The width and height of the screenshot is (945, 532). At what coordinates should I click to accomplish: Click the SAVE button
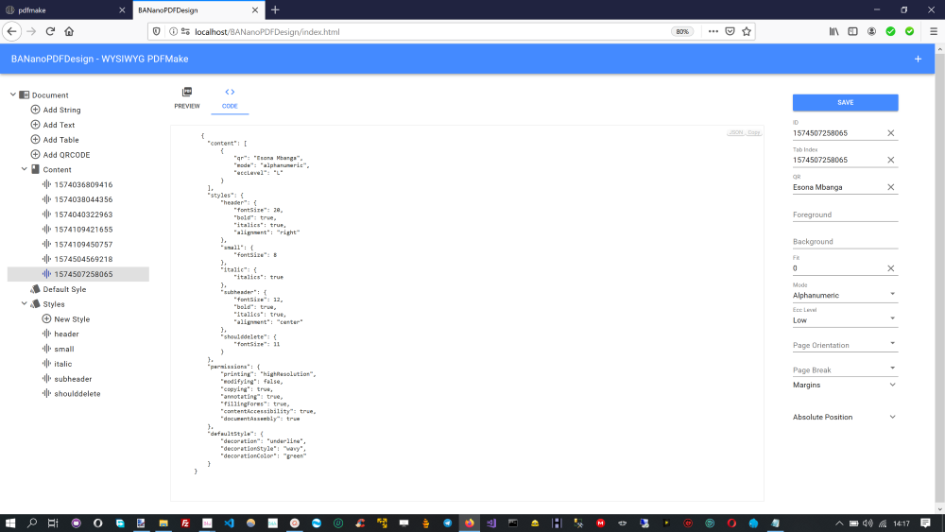pos(845,102)
